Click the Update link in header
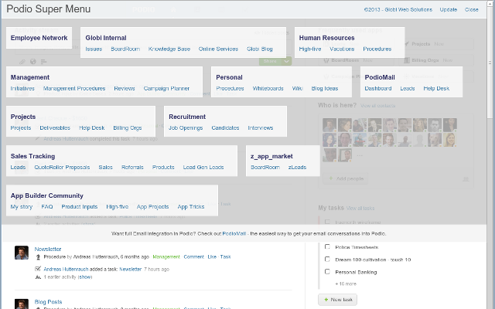The width and height of the screenshot is (495, 309). coord(448,10)
